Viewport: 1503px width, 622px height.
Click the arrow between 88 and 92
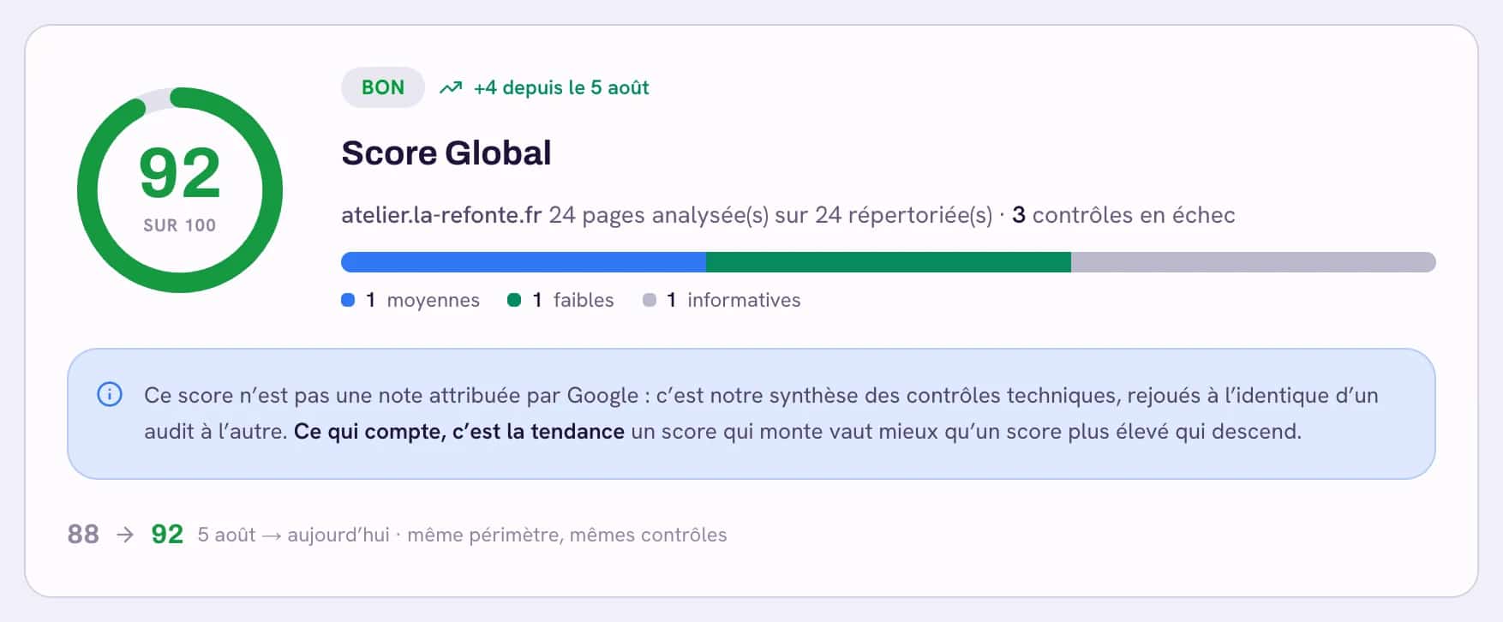coord(125,535)
